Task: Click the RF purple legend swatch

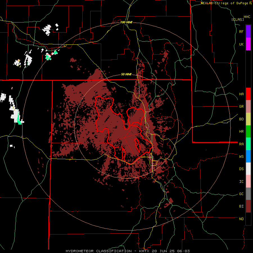Action: click(248, 31)
